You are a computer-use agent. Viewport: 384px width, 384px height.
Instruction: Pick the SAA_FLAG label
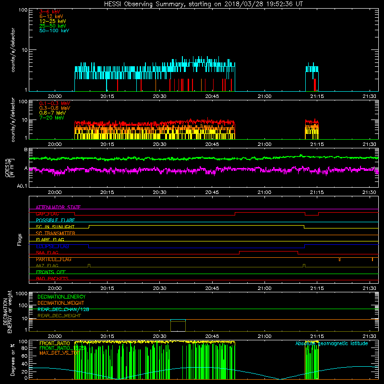click(47, 252)
